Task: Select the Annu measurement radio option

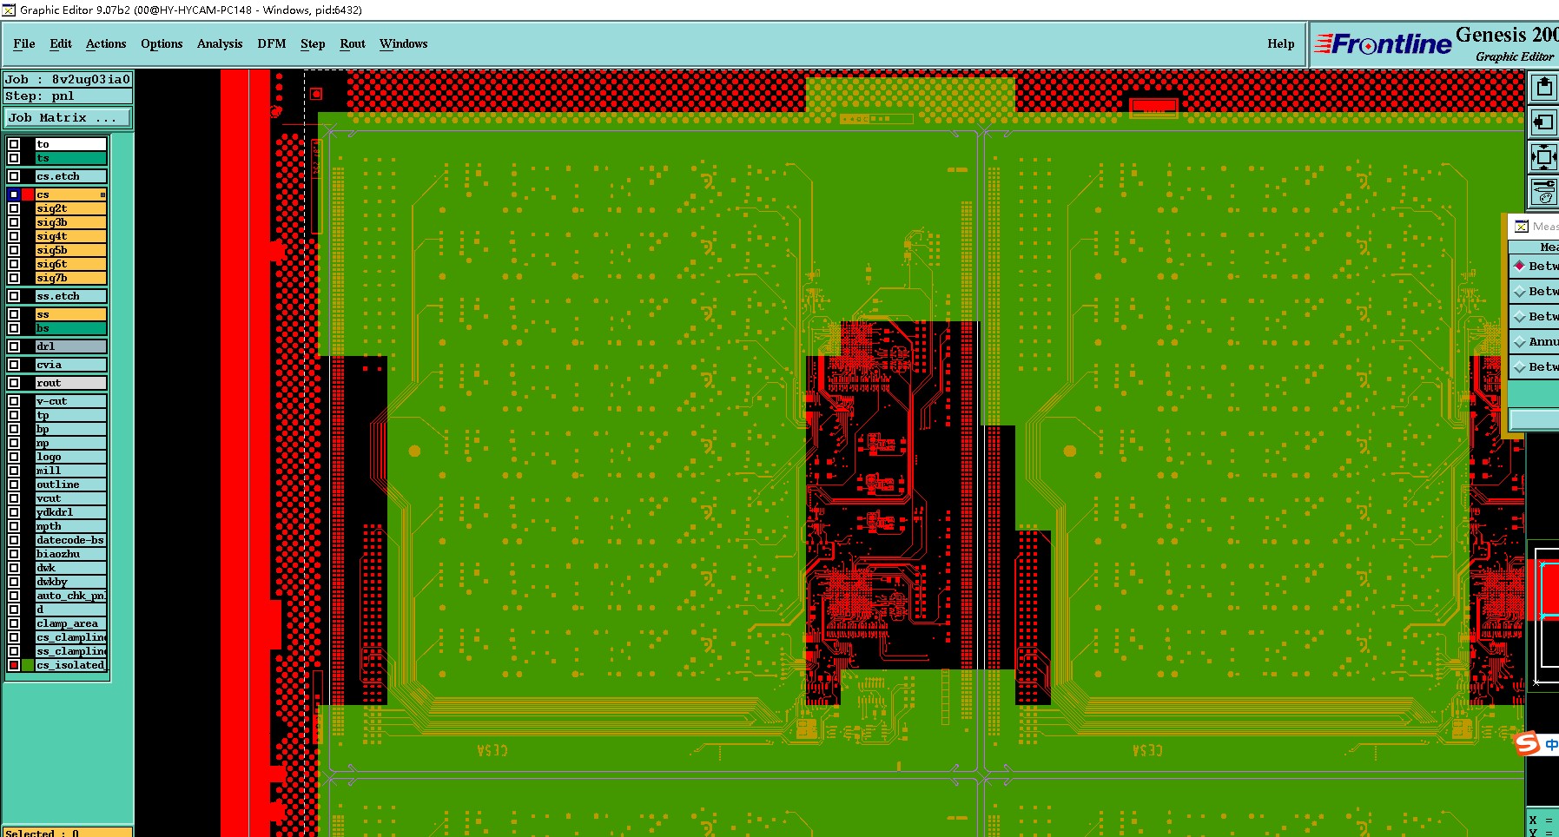Action: [x=1520, y=342]
